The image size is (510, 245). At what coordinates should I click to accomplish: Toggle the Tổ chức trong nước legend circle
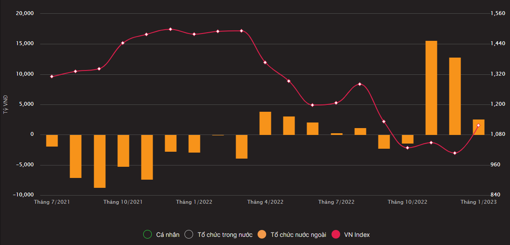point(189,234)
